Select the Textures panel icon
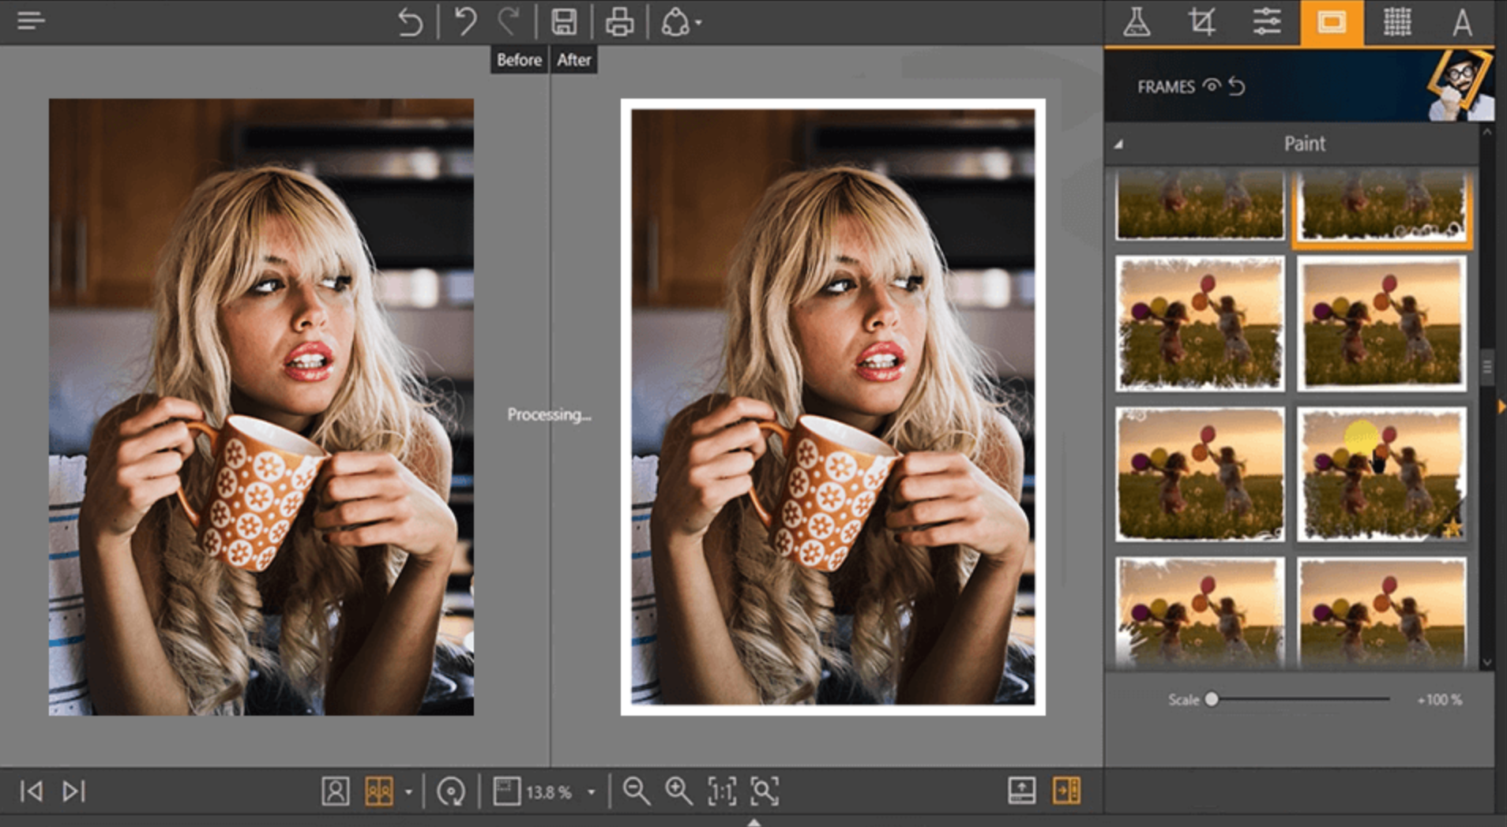The image size is (1507, 827). point(1397,21)
